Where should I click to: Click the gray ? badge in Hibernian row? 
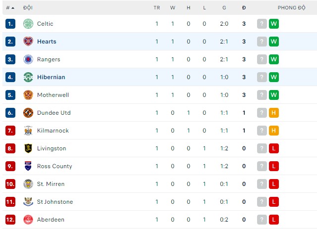[x=262, y=77]
